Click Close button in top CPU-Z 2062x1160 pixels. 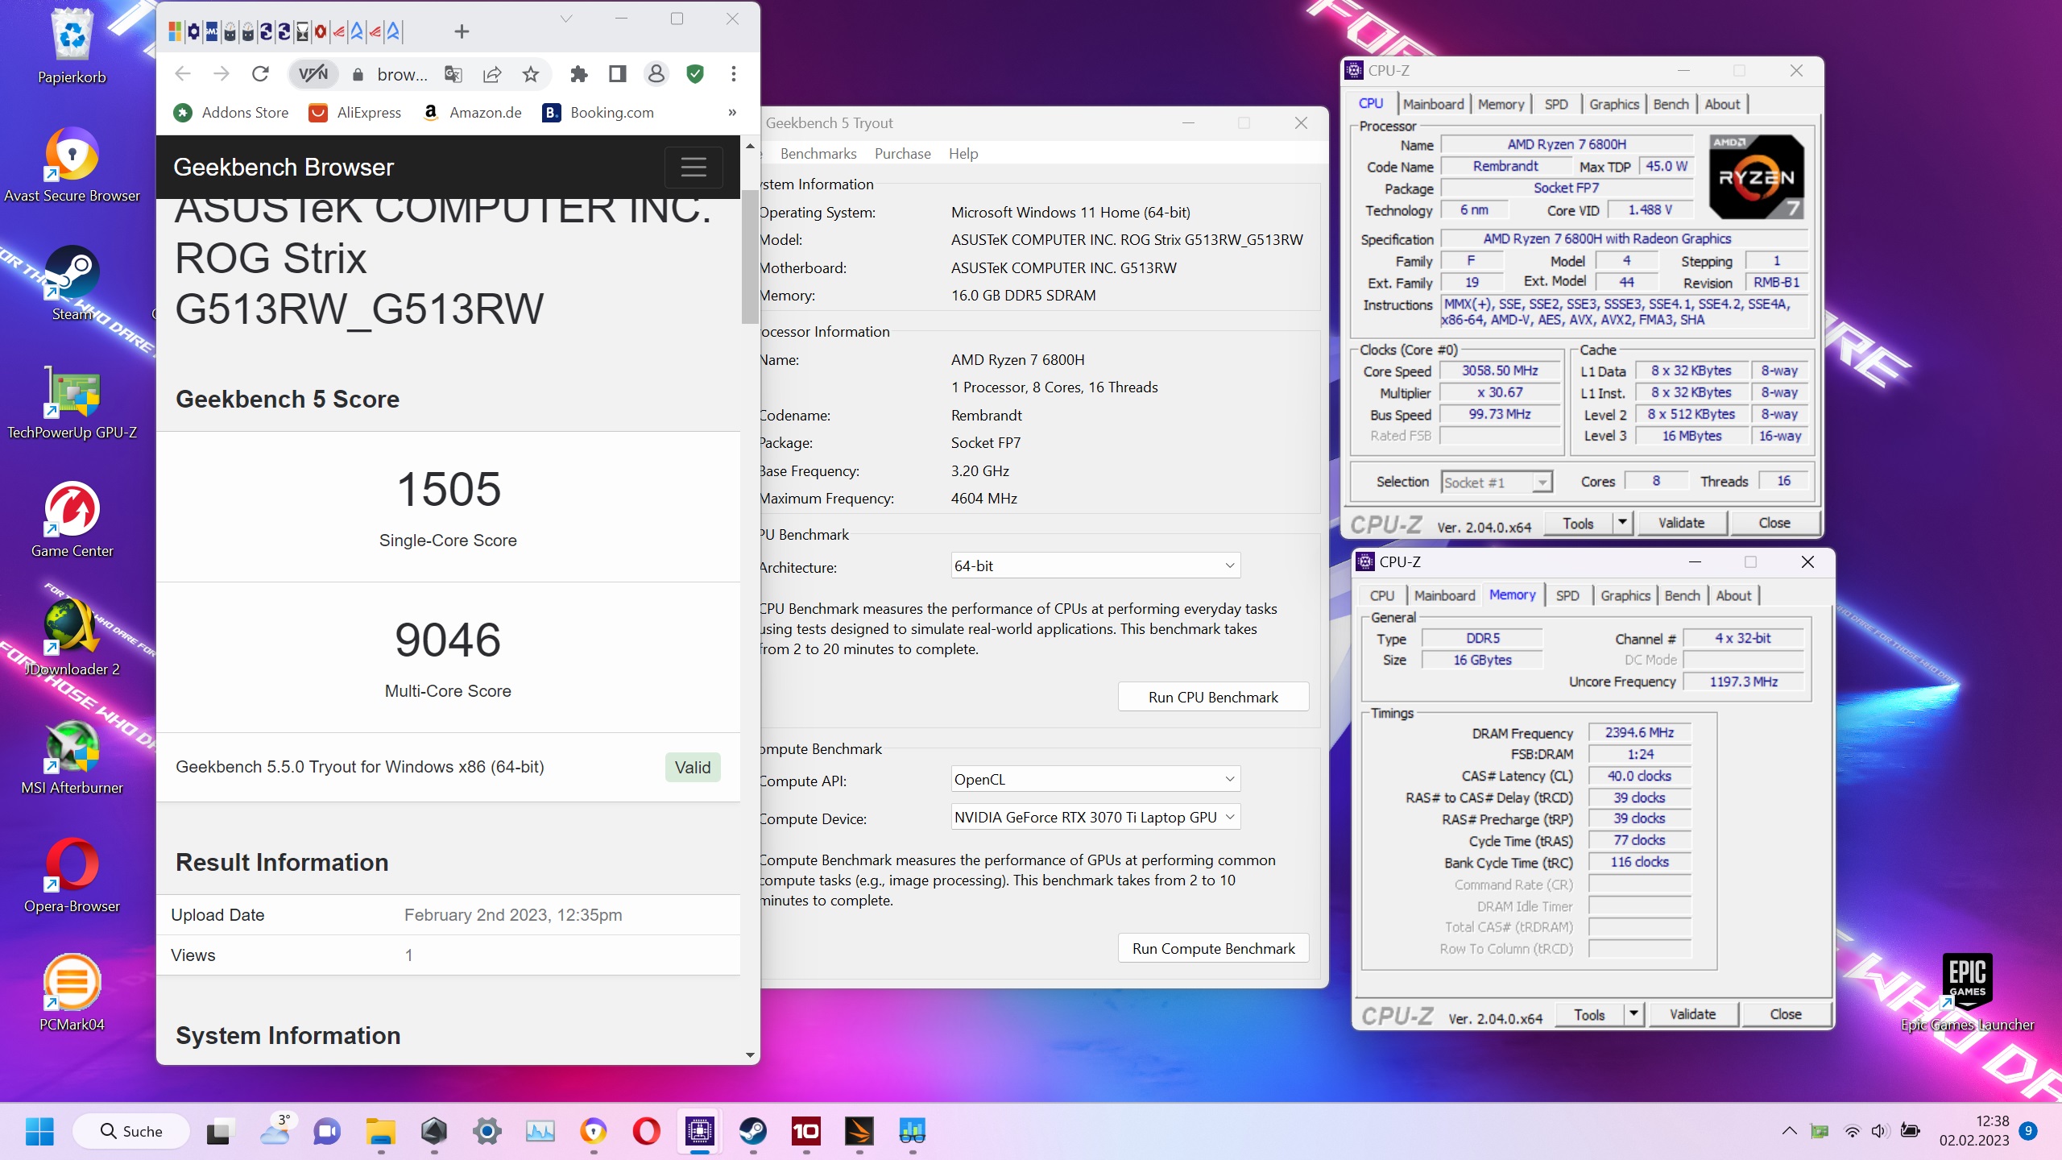1774,523
